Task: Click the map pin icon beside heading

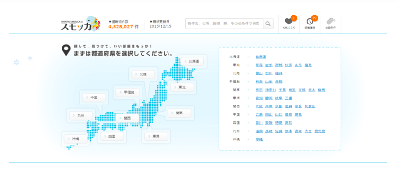Action: coord(66,50)
